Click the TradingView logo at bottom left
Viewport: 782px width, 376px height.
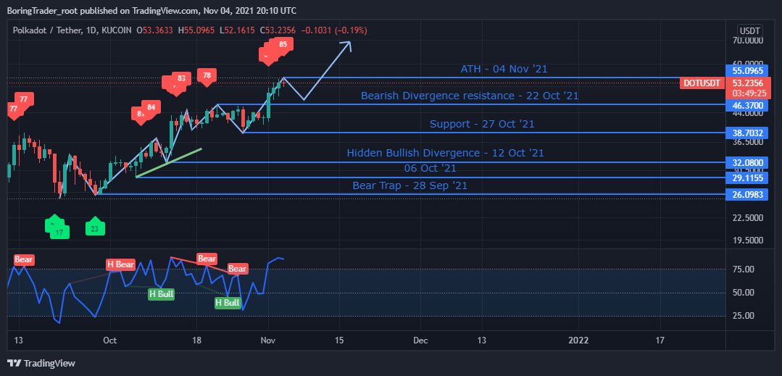point(41,363)
